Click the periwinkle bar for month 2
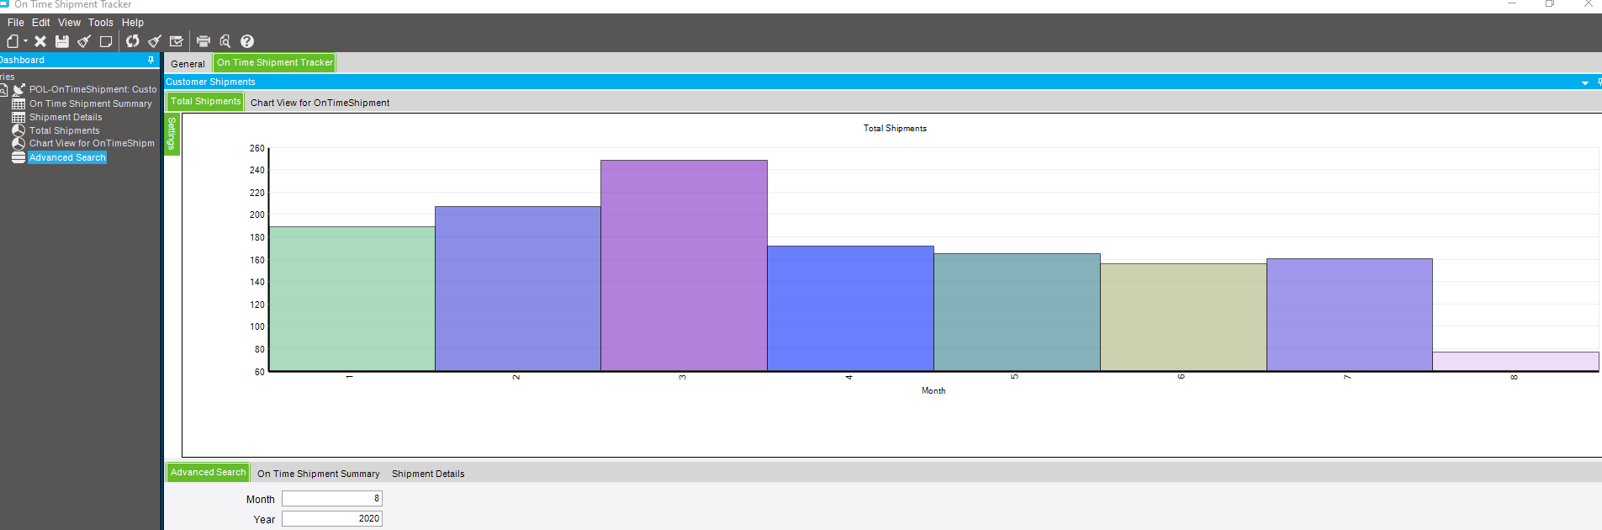The image size is (1602, 530). [x=518, y=289]
